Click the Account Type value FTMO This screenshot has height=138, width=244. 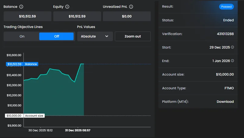[229, 88]
